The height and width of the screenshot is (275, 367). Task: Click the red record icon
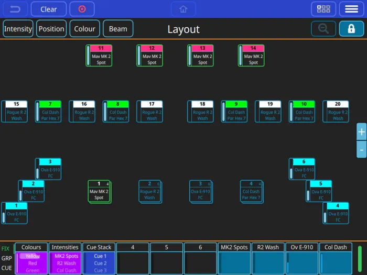(82, 9)
